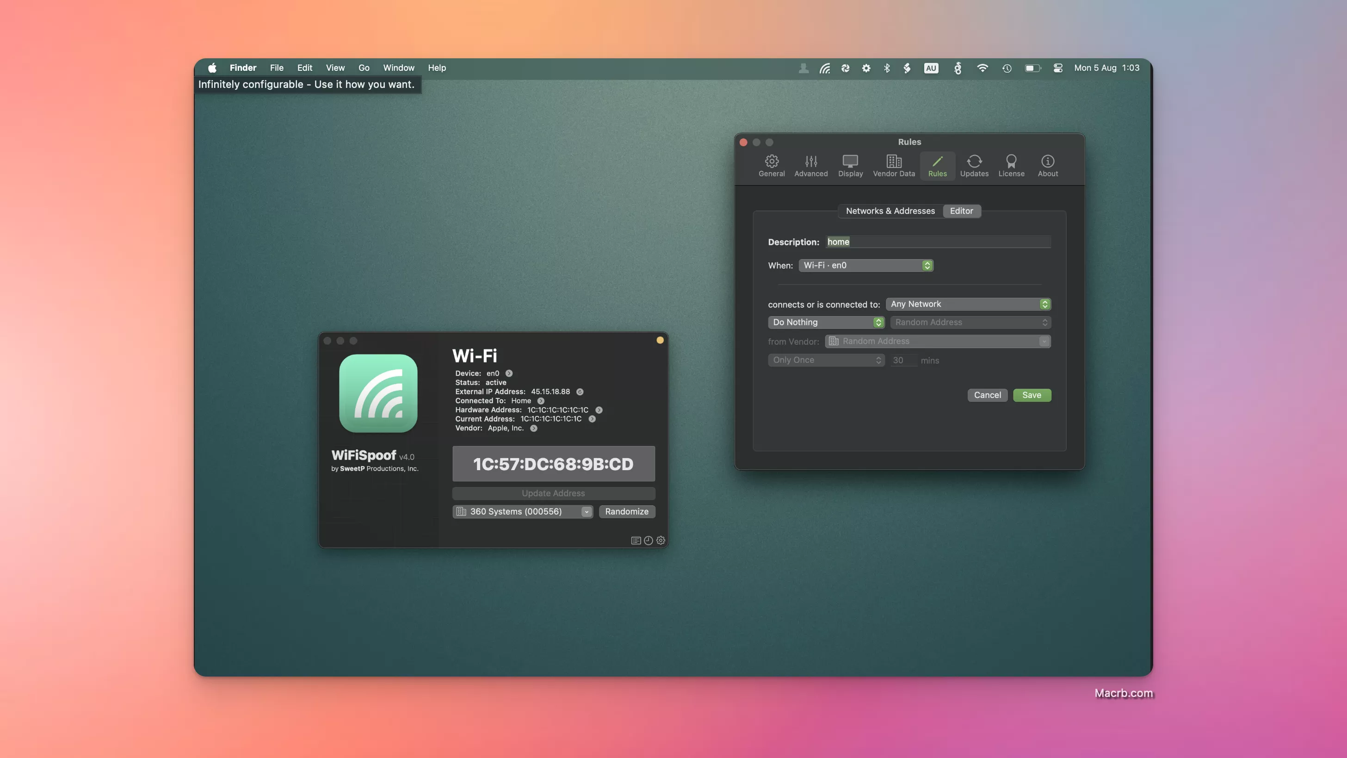Open the Display preferences tab
1347x758 pixels.
pyautogui.click(x=850, y=166)
